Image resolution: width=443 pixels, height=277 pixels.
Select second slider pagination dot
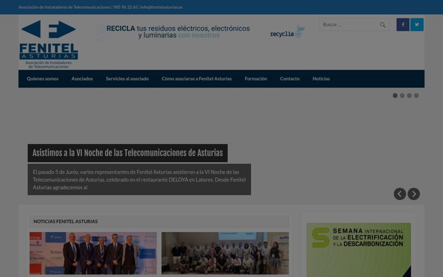(402, 95)
